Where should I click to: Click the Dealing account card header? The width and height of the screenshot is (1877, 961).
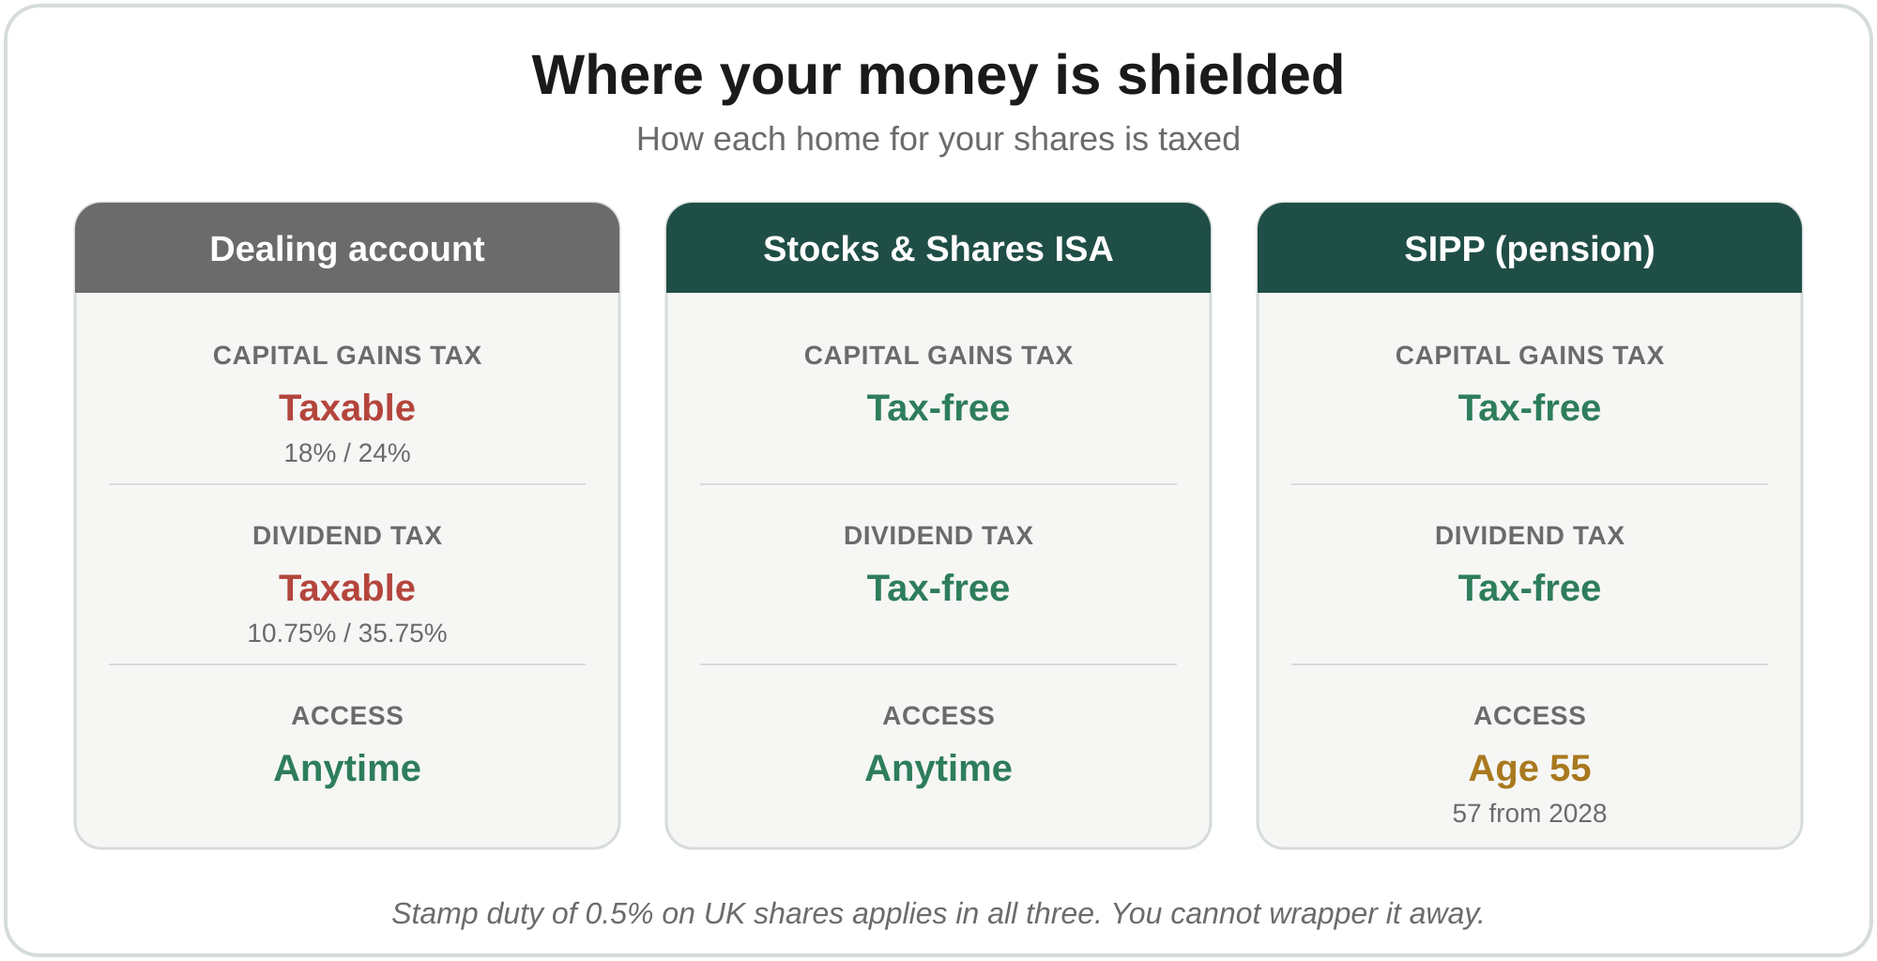point(347,248)
